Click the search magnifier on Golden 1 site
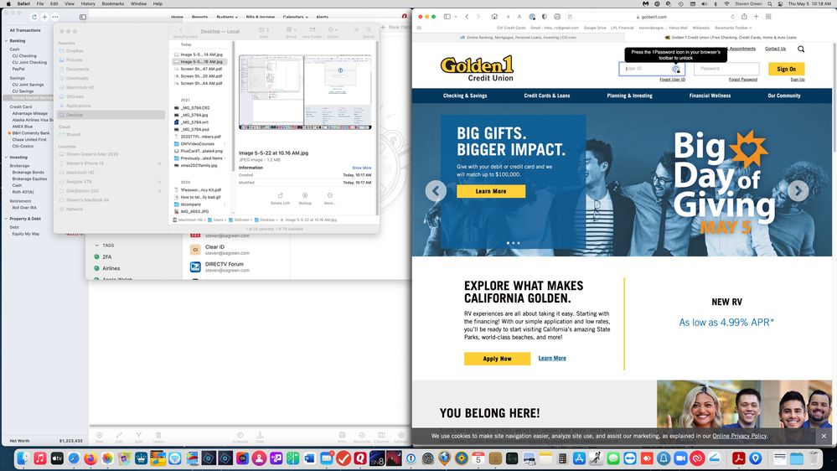The width and height of the screenshot is (837, 471). [x=801, y=49]
